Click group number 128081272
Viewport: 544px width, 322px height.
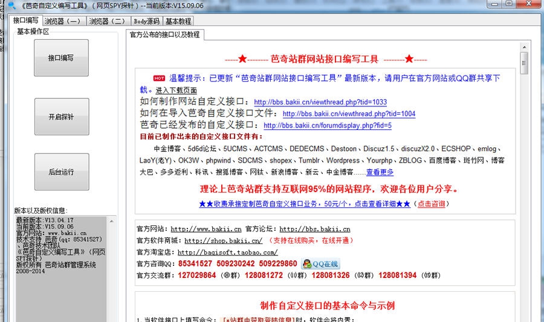pyautogui.click(x=264, y=275)
